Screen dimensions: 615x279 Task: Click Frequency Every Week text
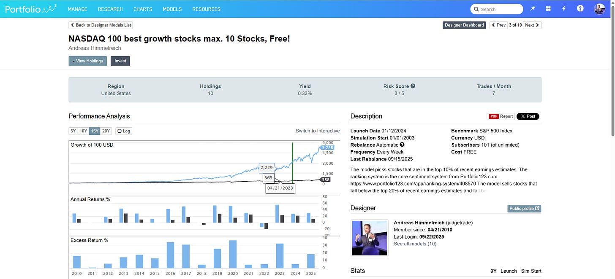pyautogui.click(x=377, y=152)
